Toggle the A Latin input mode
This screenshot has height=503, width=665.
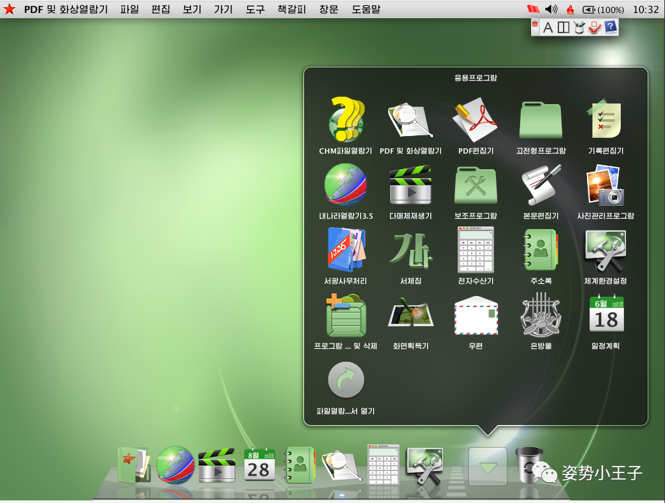coord(548,27)
